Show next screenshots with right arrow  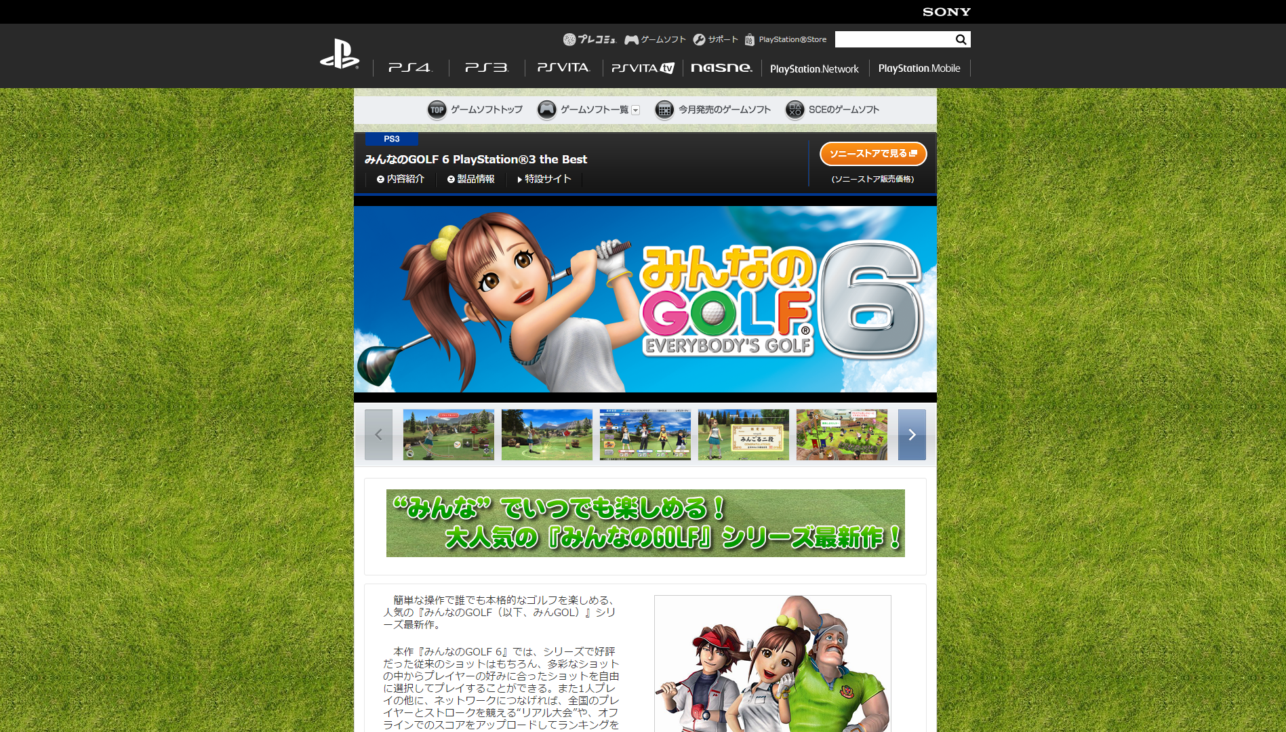pos(912,434)
